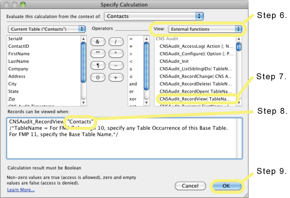Choose the less-or-equal ≤ operator
The height and width of the screenshot is (198, 290).
(131, 77)
